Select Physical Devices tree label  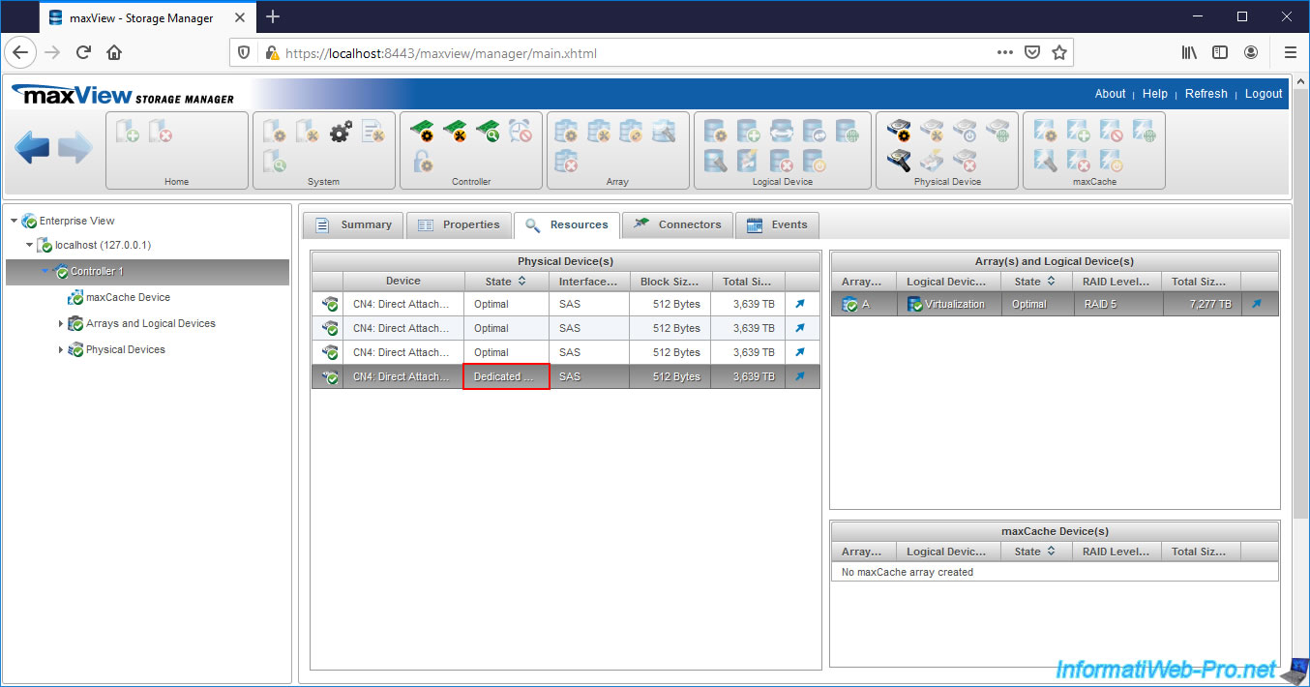pyautogui.click(x=126, y=350)
